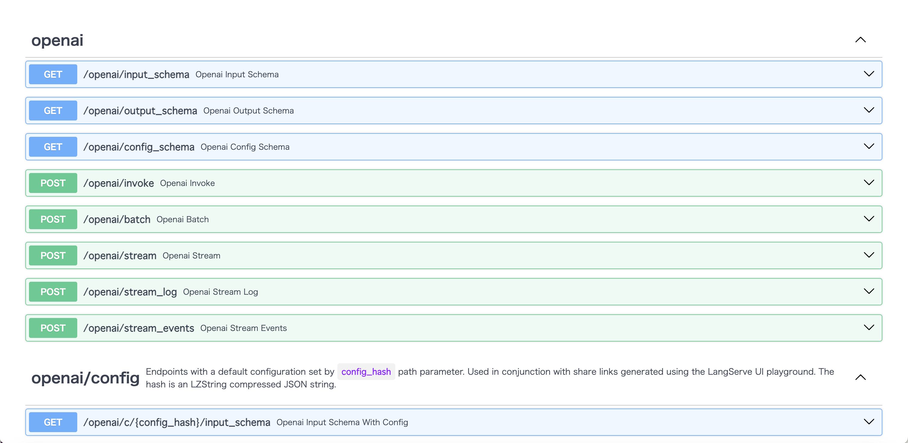Expand chevron on /openai/stream_log row
This screenshot has width=908, height=443.
pos(868,291)
